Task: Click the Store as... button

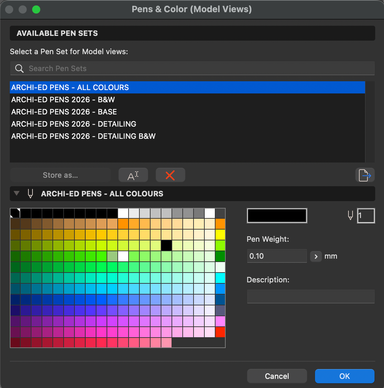Action: coord(60,175)
